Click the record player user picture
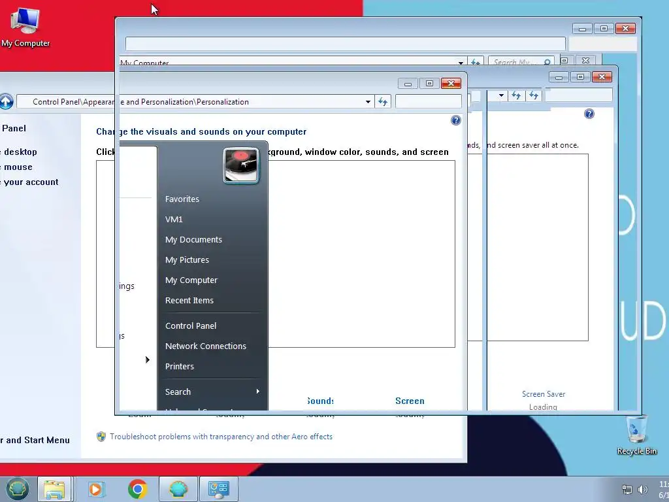 [241, 165]
